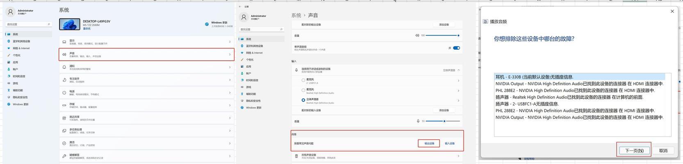Click 下一页(N) in the troubleshooter dialog
The height and width of the screenshot is (164, 683).
point(634,150)
